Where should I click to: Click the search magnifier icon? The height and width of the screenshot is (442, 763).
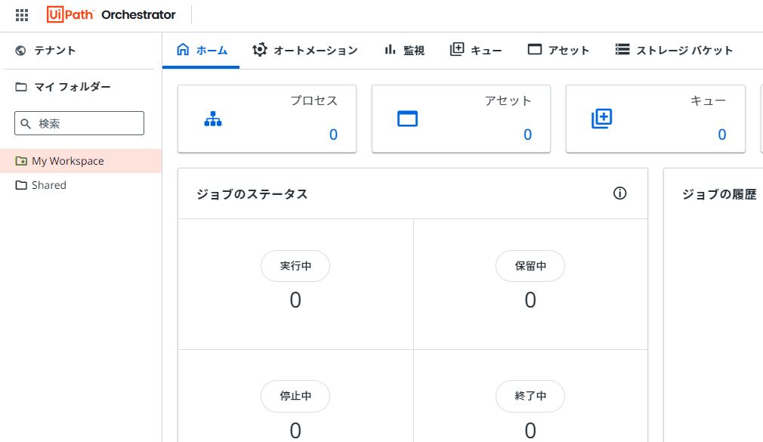pyautogui.click(x=26, y=122)
